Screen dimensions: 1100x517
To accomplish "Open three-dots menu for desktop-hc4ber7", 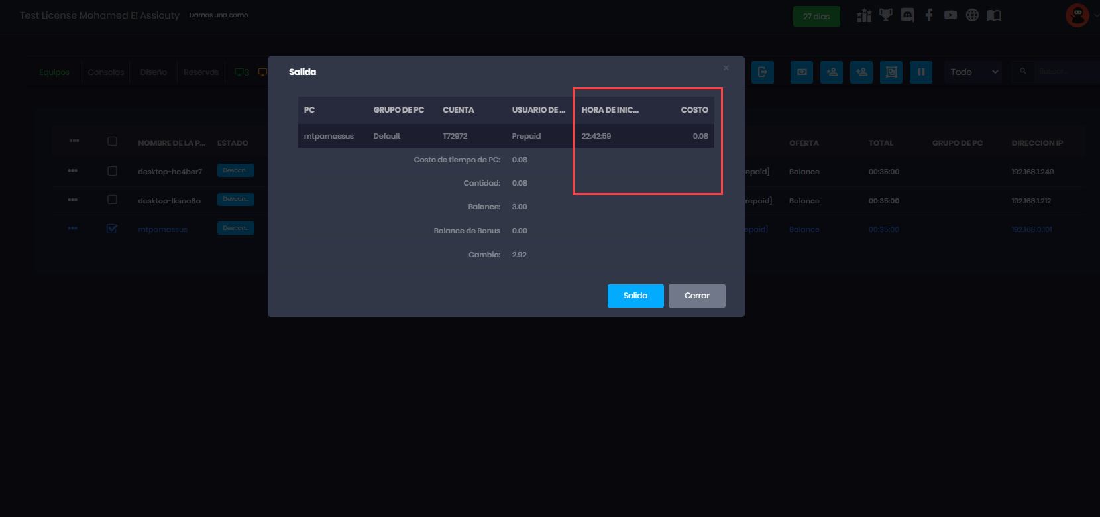I will pyautogui.click(x=72, y=170).
